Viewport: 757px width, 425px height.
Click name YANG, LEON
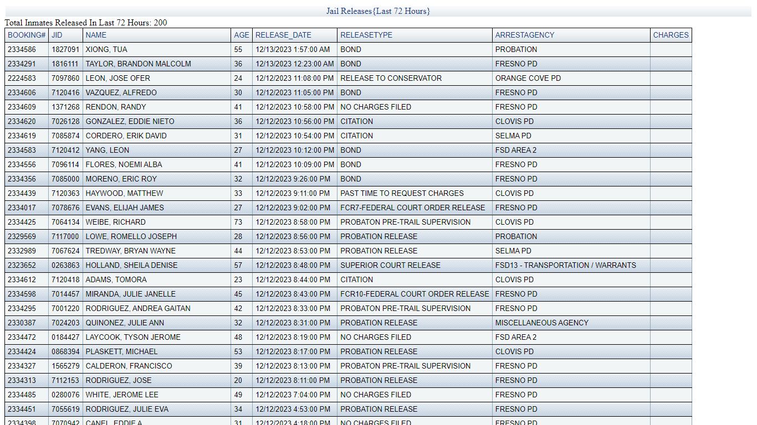coord(107,150)
